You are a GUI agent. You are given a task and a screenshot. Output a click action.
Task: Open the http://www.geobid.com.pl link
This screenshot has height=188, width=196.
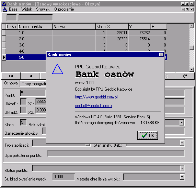pos(96,97)
